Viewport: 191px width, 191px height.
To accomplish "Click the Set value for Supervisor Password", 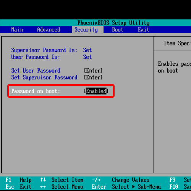I will tap(87, 50).
